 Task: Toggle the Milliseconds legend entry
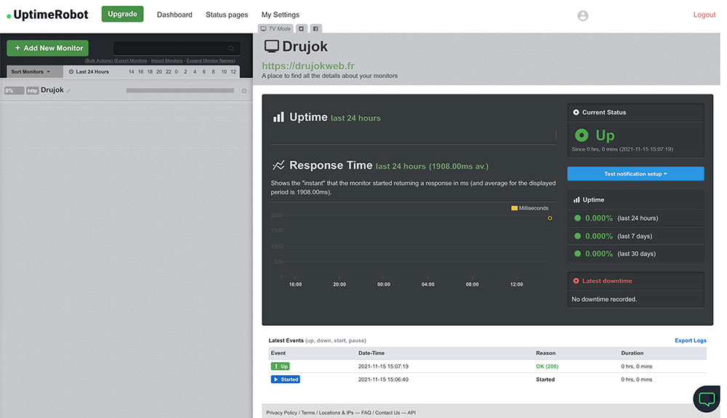pos(529,208)
